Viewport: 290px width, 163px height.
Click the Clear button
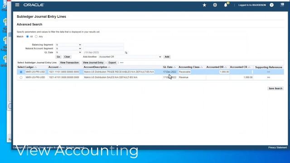click(x=67, y=57)
